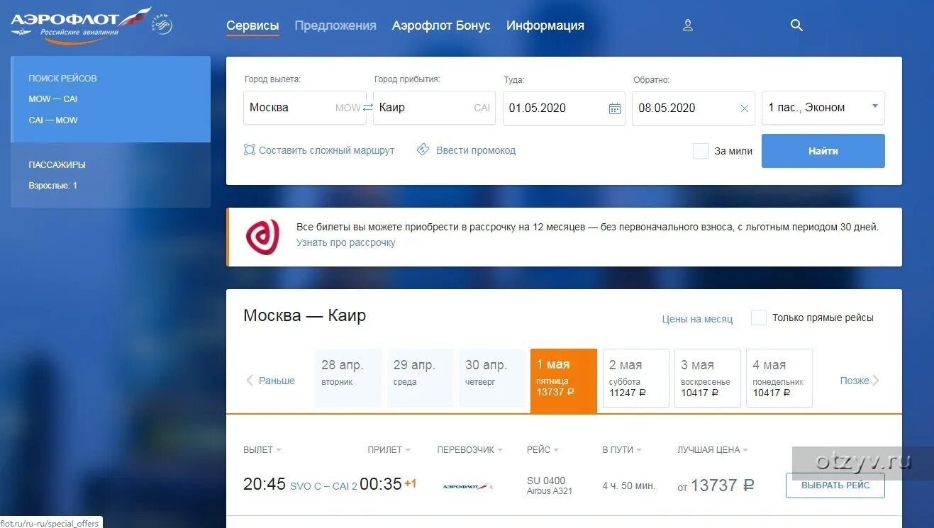The image size is (934, 528).
Task: Click the Найти search button
Action: pos(823,151)
